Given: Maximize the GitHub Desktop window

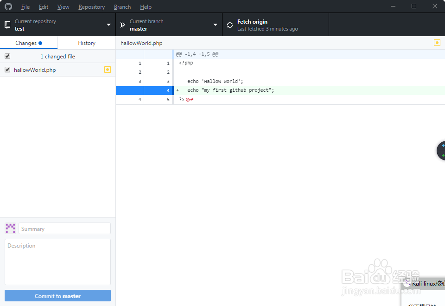Looking at the screenshot, I should [414, 6].
